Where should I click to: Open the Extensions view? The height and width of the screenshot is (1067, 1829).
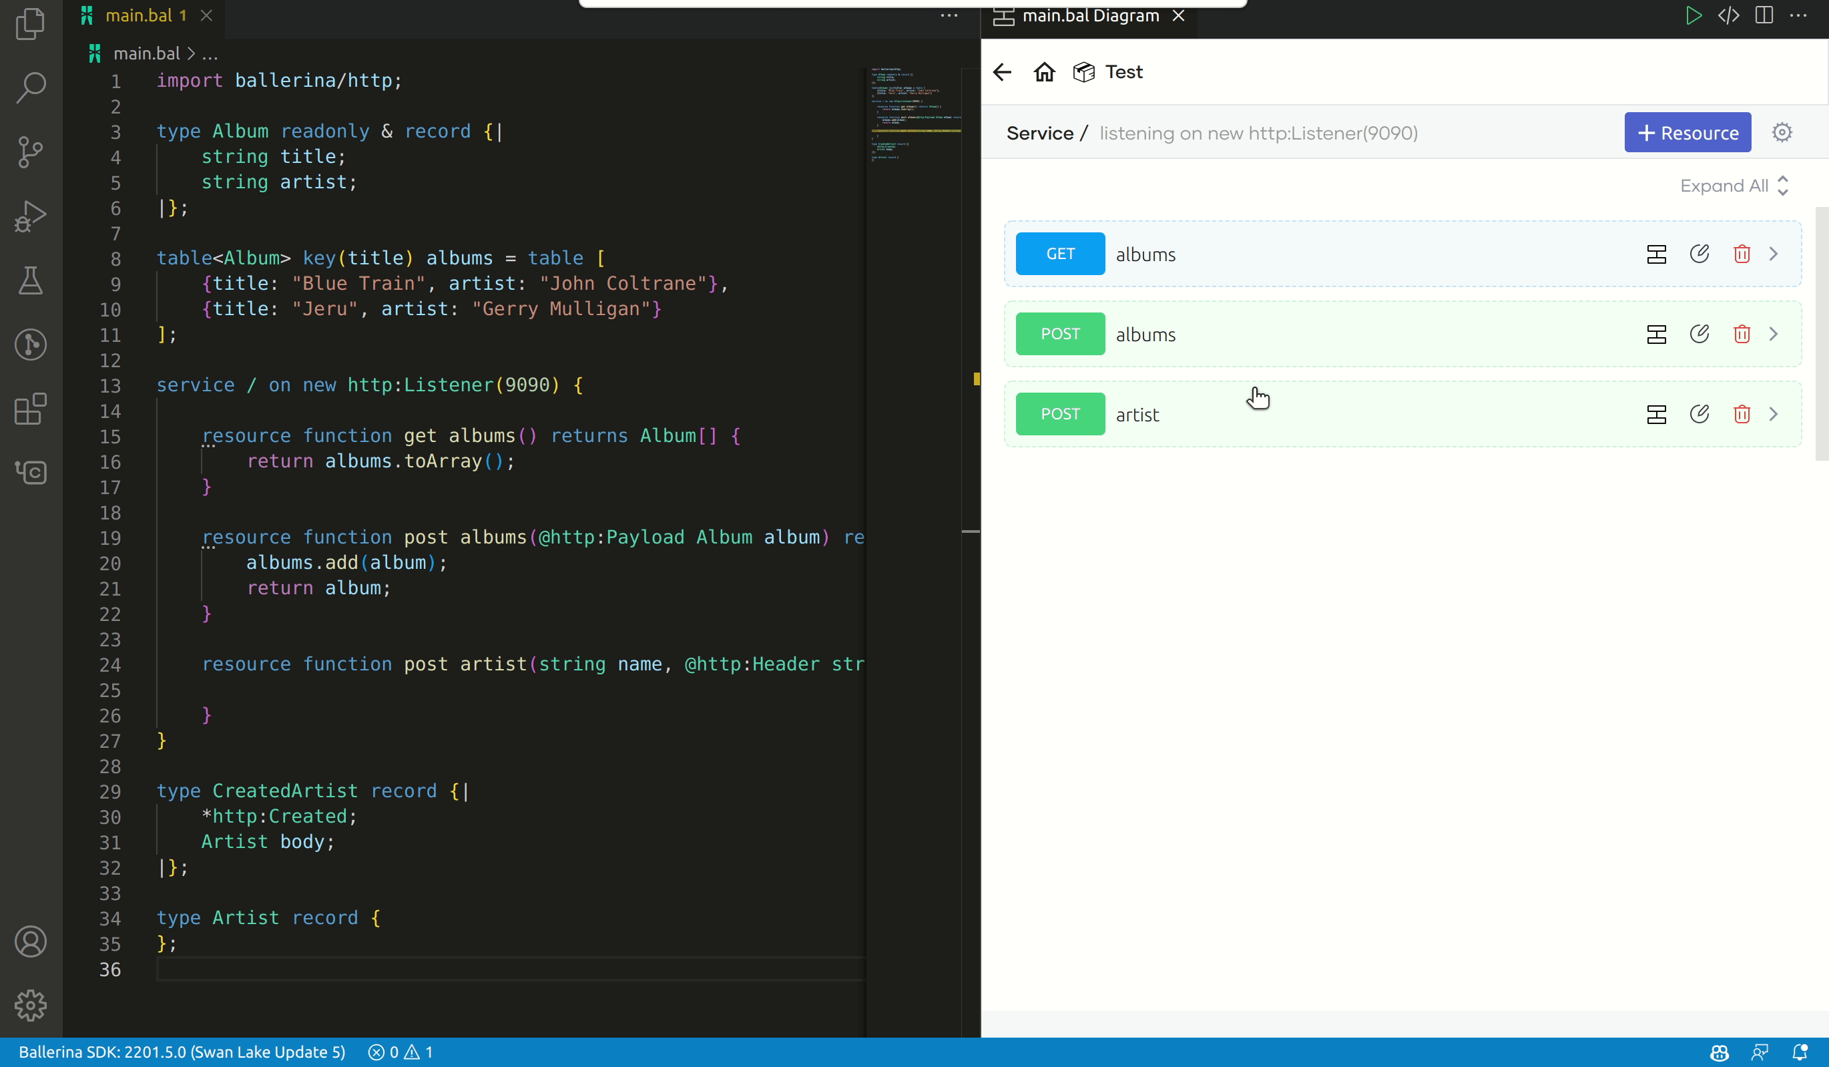[x=31, y=409]
